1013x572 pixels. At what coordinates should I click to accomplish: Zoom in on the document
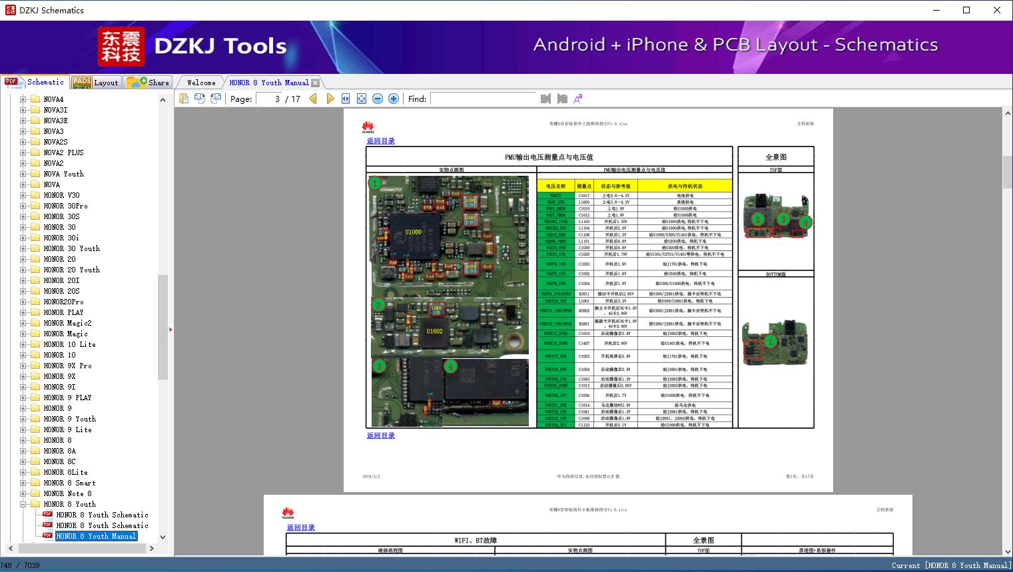394,99
